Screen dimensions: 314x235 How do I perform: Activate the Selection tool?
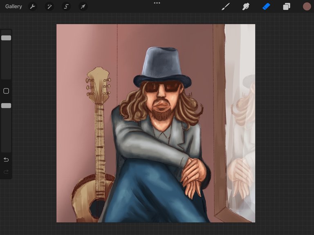66,7
